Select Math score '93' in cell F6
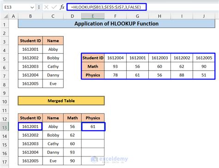219x168 pixels. [x=115, y=66]
